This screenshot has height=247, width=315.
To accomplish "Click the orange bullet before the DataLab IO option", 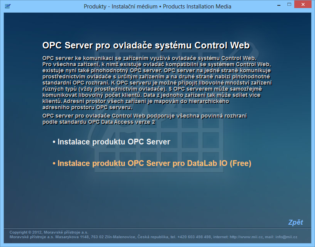I will 54,164.
